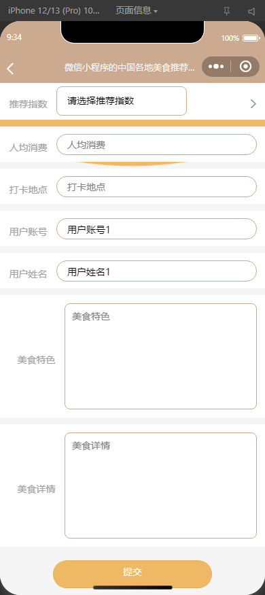265x595 pixels.
Task: Focus the 人均消费 input field
Action: click(156, 145)
